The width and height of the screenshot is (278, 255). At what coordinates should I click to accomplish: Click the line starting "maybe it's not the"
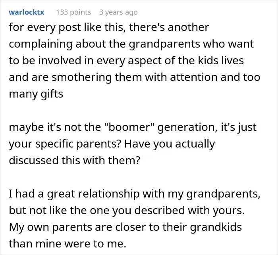pos(133,127)
